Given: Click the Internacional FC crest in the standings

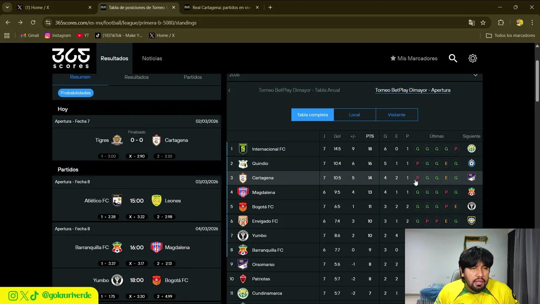Looking at the screenshot, I should [x=243, y=149].
